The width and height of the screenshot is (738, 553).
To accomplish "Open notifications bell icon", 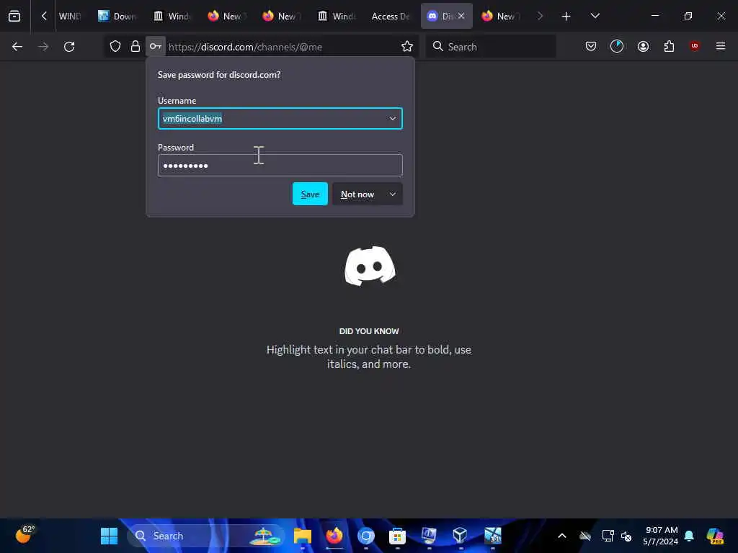I will (x=689, y=536).
